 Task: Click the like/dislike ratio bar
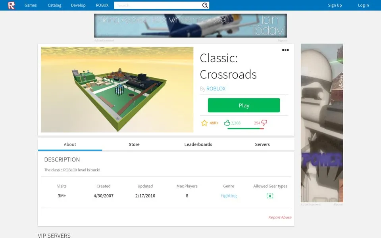click(x=246, y=129)
